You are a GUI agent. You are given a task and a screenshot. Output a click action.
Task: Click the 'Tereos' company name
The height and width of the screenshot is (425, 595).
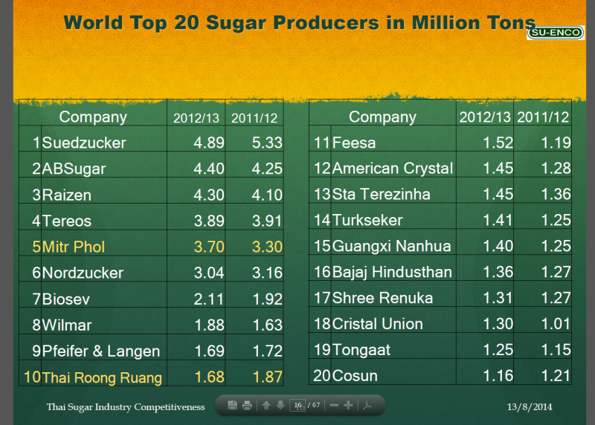[x=67, y=221]
